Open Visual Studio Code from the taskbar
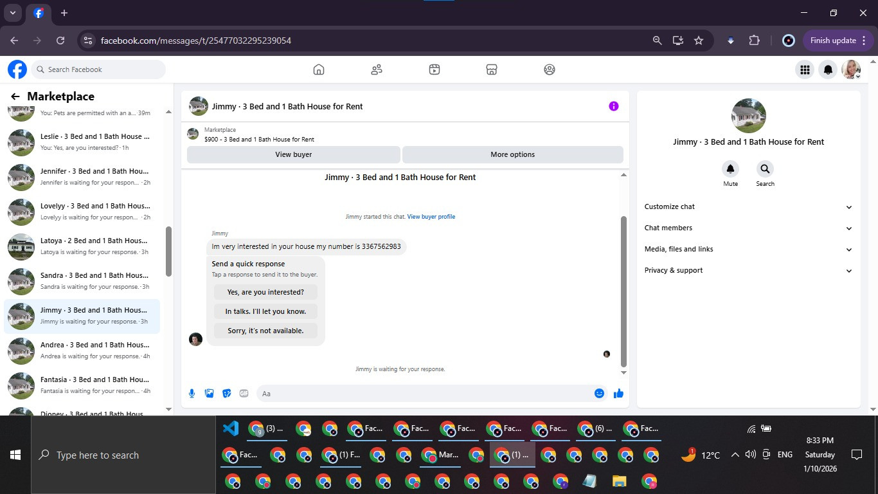Image resolution: width=878 pixels, height=494 pixels. click(x=230, y=428)
